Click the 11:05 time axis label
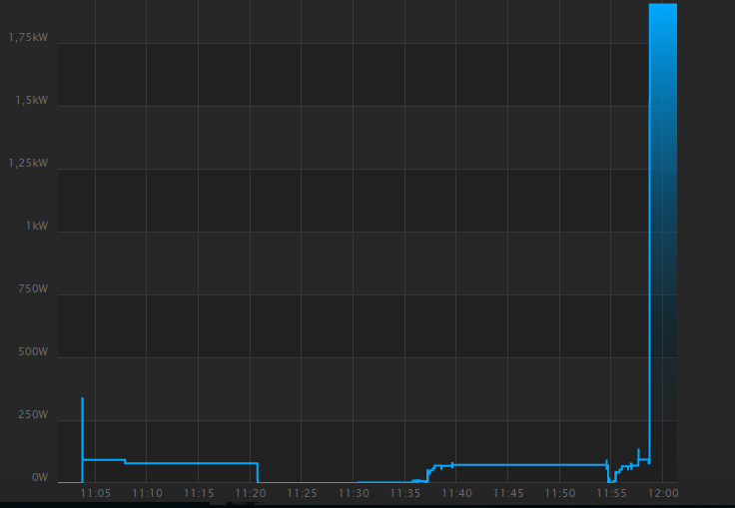Screen dimensions: 735x508 tap(95, 493)
